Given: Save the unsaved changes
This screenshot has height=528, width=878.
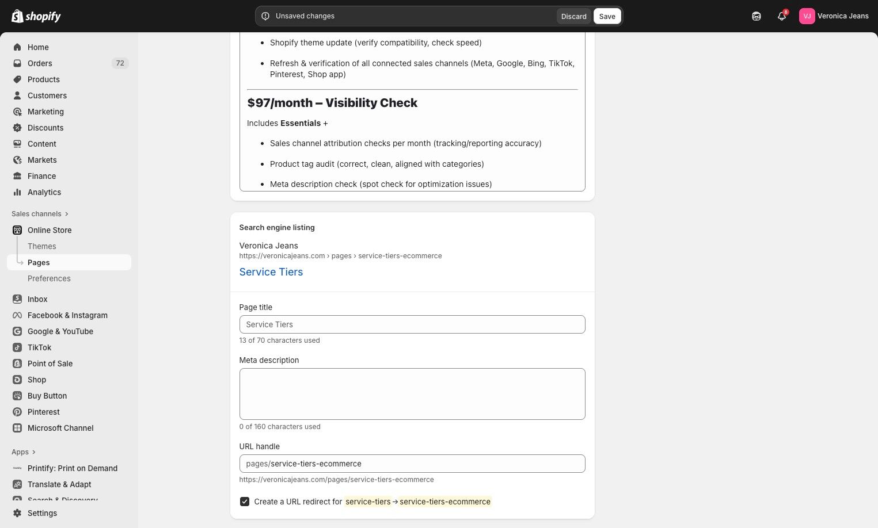Looking at the screenshot, I should tap(607, 16).
